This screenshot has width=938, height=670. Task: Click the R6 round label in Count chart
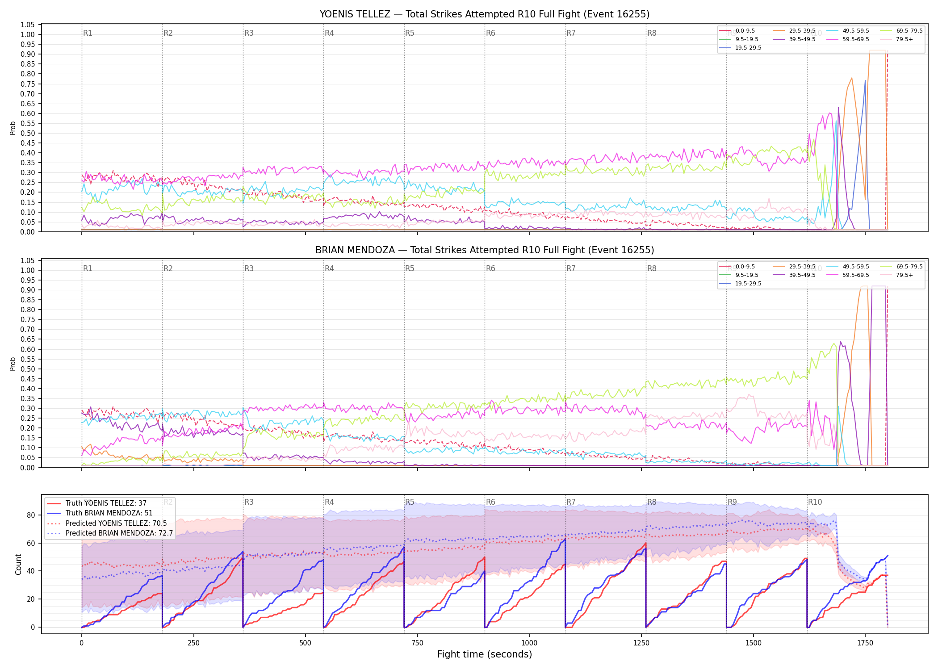pos(490,502)
